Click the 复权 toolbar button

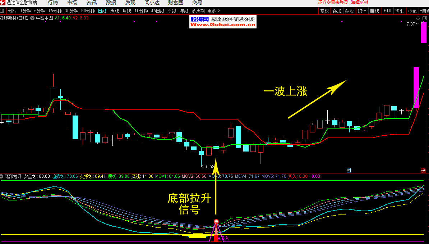(x=325, y=11)
